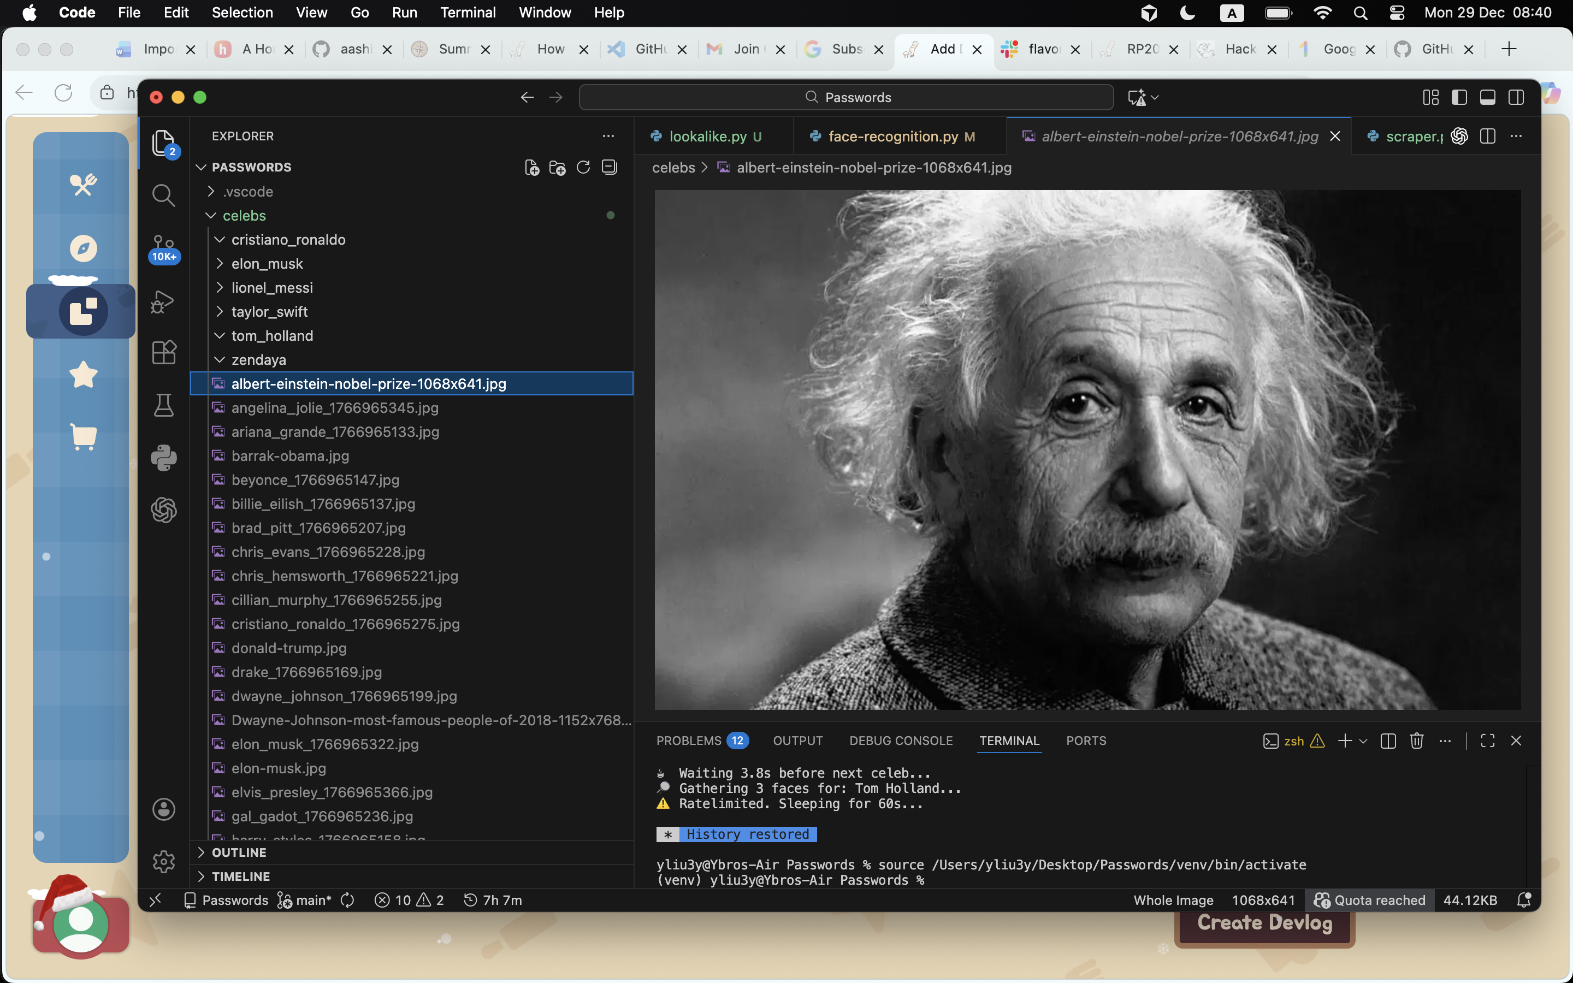1573x983 pixels.
Task: Open the Search view in activity bar
Action: (163, 195)
